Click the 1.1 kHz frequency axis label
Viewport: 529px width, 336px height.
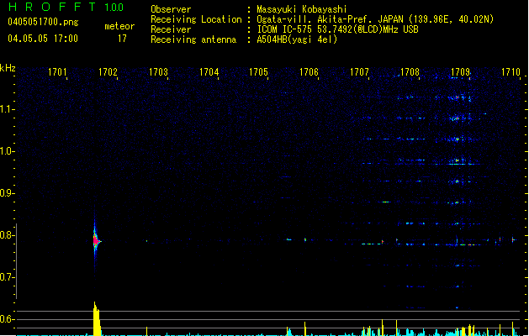(7, 109)
